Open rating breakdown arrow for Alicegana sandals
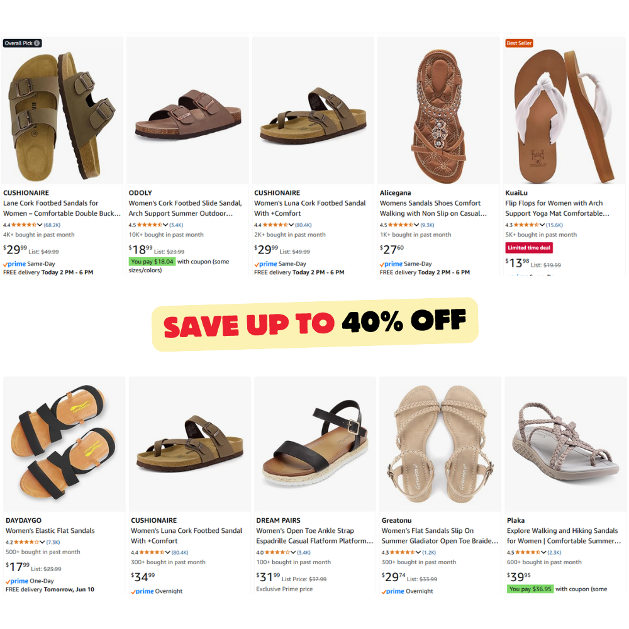Screen dimensions: 629x629 pyautogui.click(x=416, y=225)
